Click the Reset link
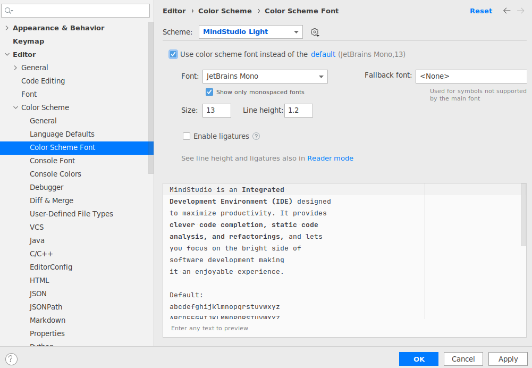532x368 pixels. pos(481,11)
